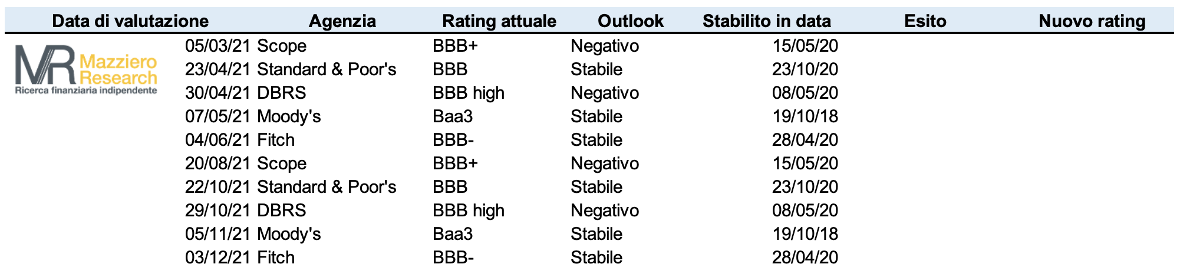1180x274 pixels.
Task: Click the Rating attuale column header
Action: point(499,21)
